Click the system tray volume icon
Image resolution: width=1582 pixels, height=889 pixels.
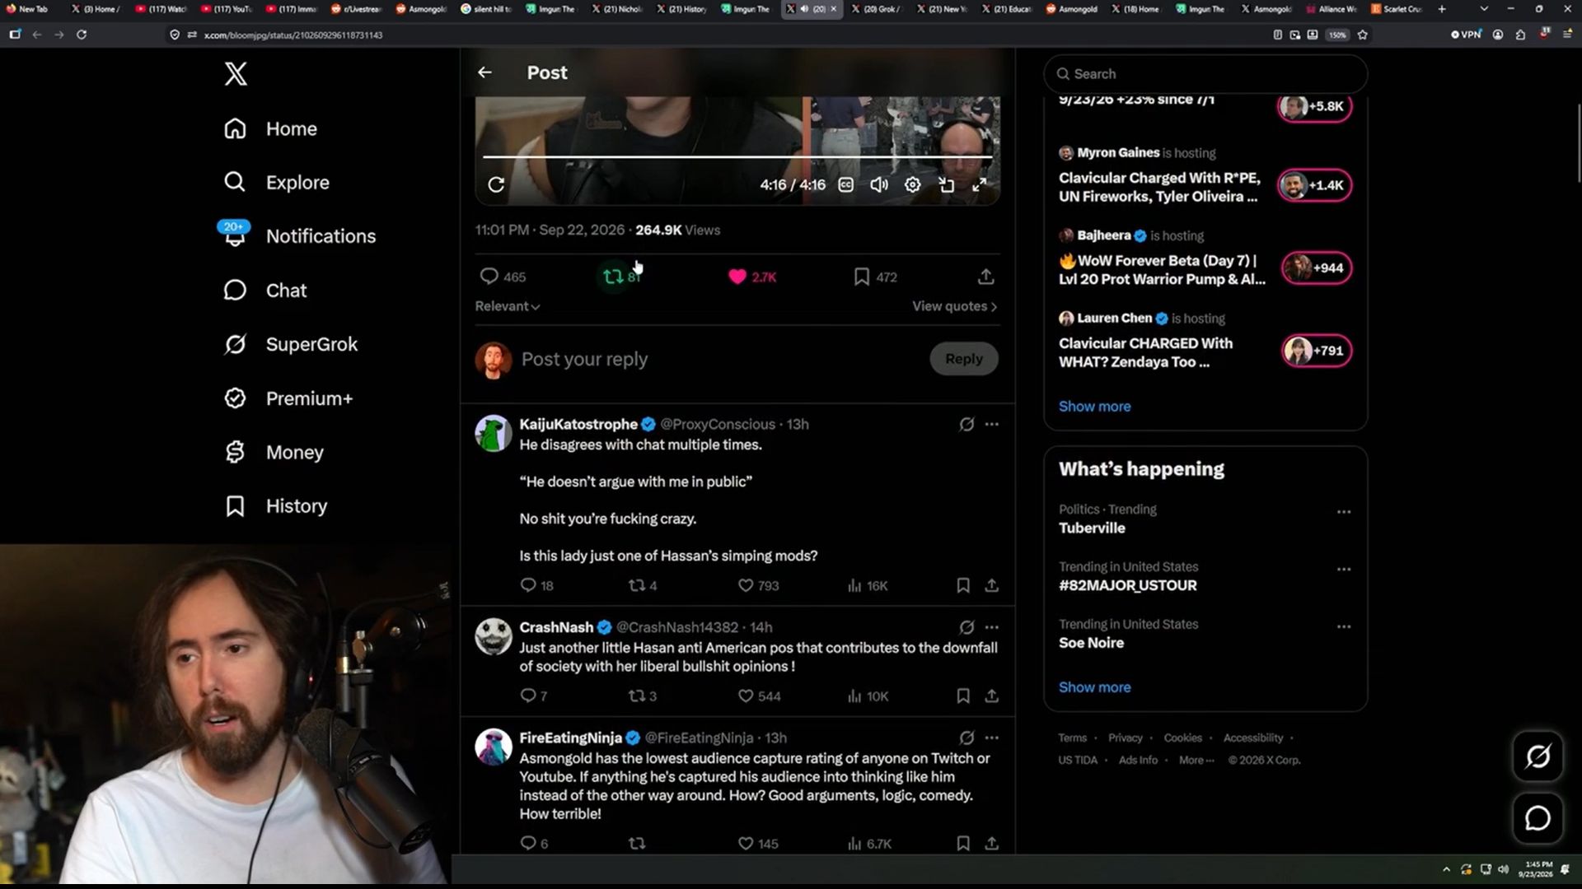(x=1504, y=869)
